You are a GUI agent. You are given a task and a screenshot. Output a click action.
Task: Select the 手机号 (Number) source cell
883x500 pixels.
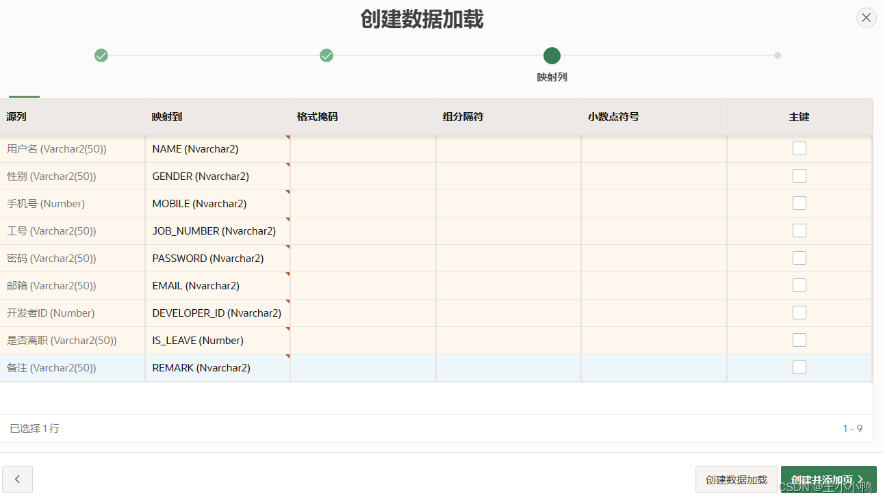(72, 203)
